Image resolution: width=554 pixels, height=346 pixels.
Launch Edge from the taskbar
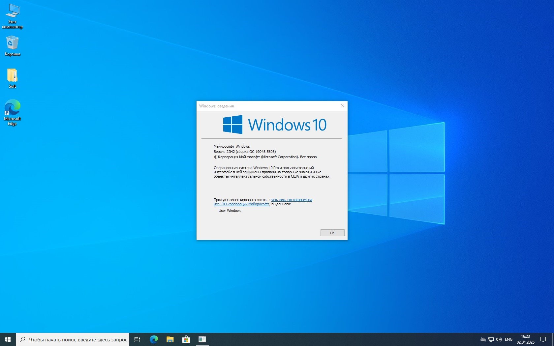[x=154, y=339]
